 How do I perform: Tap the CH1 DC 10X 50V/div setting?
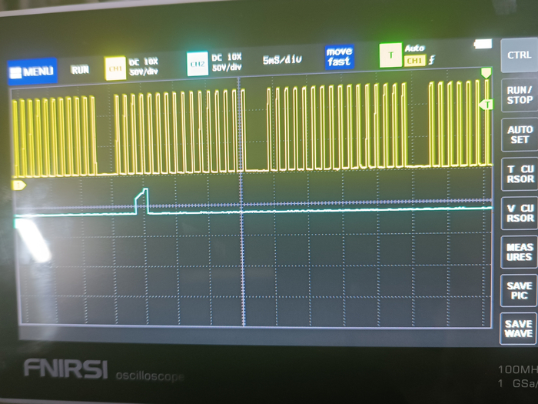[x=144, y=67]
